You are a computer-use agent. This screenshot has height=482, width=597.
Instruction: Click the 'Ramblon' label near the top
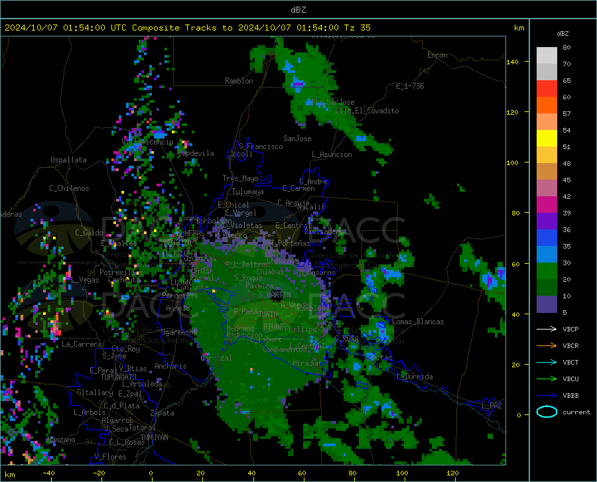(239, 81)
